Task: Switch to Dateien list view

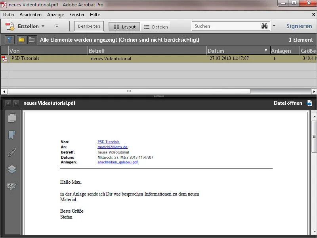Action: point(155,27)
